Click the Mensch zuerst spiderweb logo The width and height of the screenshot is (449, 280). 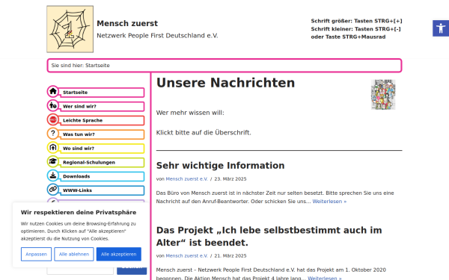70,29
